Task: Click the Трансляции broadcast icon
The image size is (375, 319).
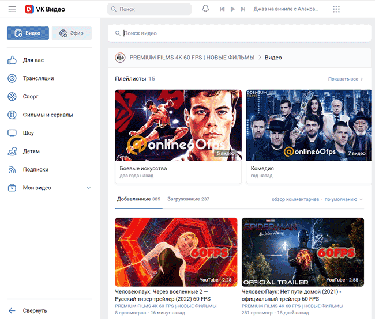Action: (12, 78)
